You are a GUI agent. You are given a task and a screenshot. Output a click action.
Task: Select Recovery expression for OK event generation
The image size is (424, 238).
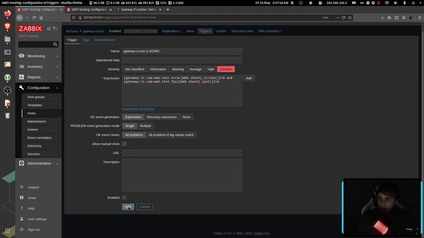click(x=162, y=117)
